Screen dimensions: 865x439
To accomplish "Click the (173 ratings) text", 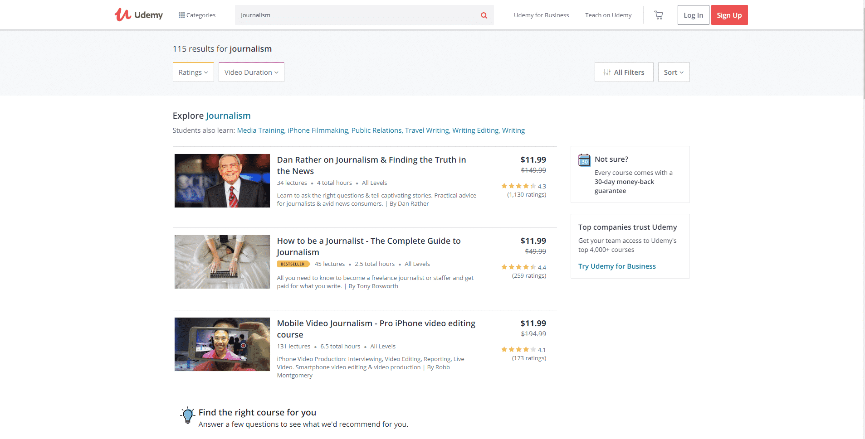I will [x=529, y=358].
